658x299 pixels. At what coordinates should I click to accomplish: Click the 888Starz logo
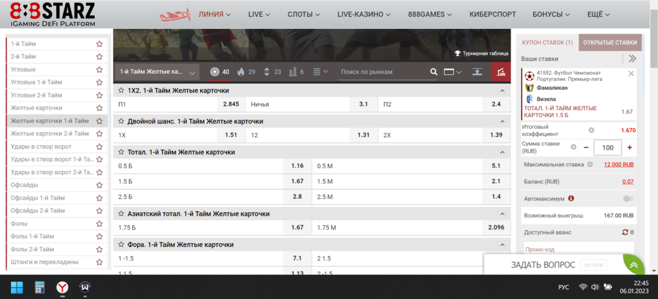coord(53,14)
